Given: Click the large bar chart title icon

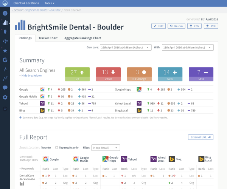Looking at the screenshot, I should pyautogui.click(x=20, y=25).
